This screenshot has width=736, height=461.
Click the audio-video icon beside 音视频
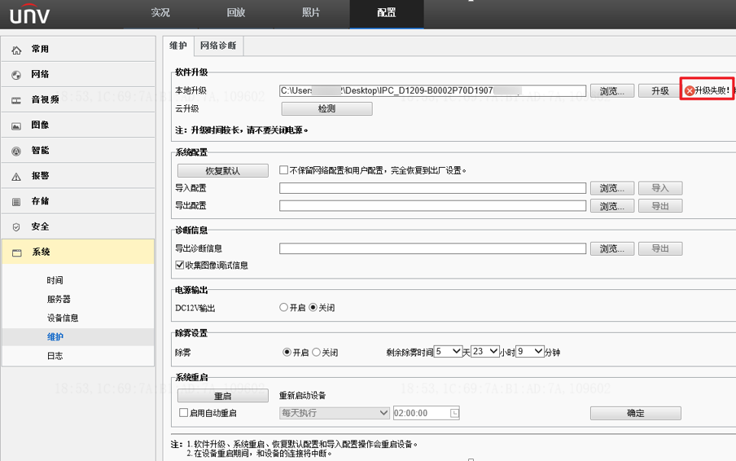point(16,100)
